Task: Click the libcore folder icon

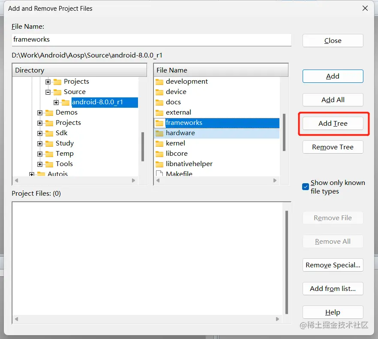Action: 159,154
